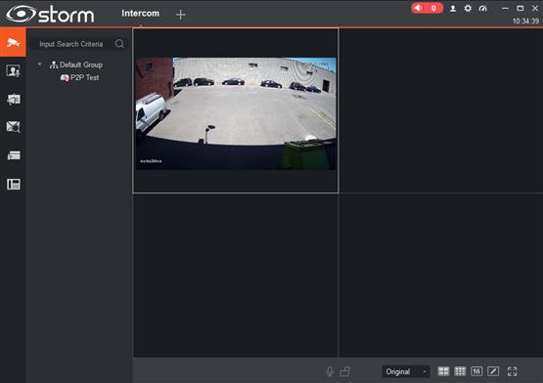Select the parking lot video feed
543x383 pixels.
(x=236, y=113)
